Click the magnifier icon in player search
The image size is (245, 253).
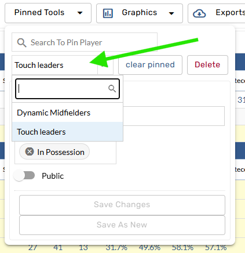21,42
